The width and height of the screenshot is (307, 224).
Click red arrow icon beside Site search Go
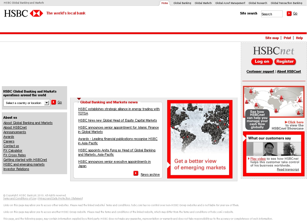(289, 14)
